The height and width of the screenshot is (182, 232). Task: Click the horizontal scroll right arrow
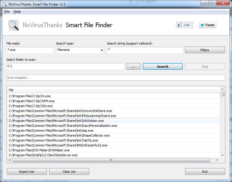coord(217,160)
